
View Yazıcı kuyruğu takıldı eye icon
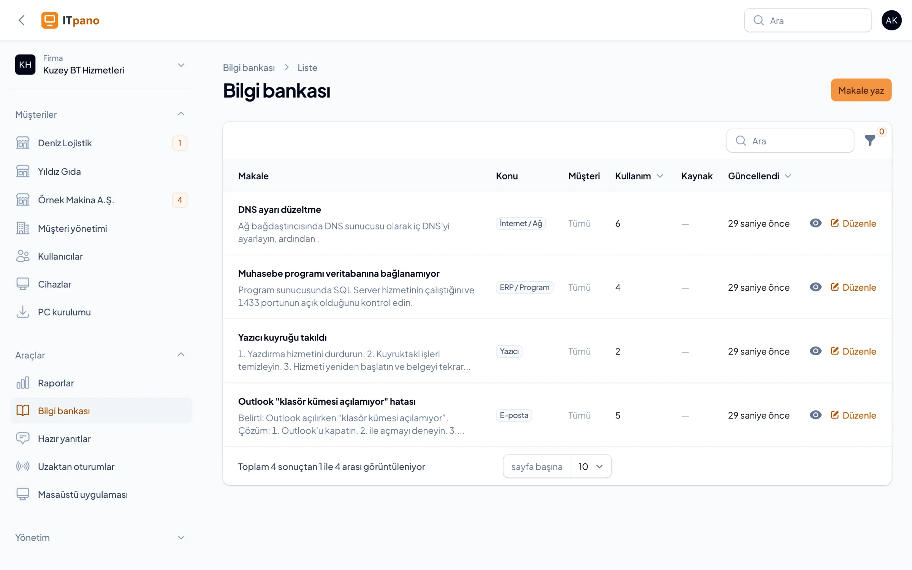coord(815,351)
